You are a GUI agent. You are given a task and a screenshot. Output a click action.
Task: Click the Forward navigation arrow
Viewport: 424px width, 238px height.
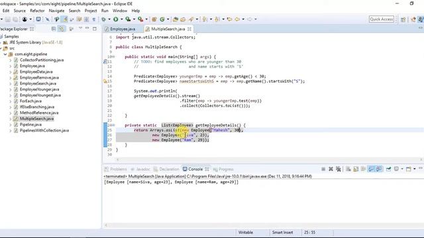(x=250, y=19)
